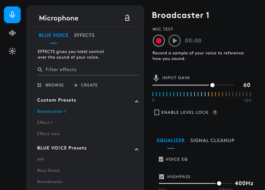Open the Microphone section in sidebar
This screenshot has height=190, width=265.
coord(12,15)
